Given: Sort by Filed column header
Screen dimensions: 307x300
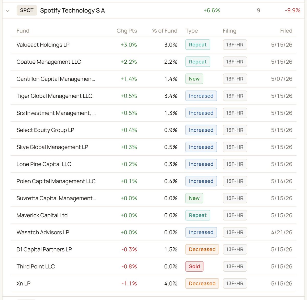Looking at the screenshot, I should 286,31.
